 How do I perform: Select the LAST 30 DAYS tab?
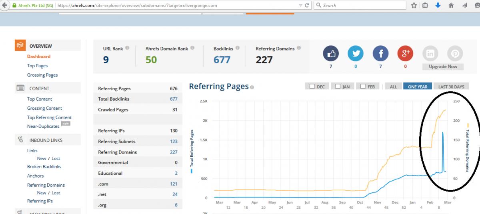(x=451, y=87)
